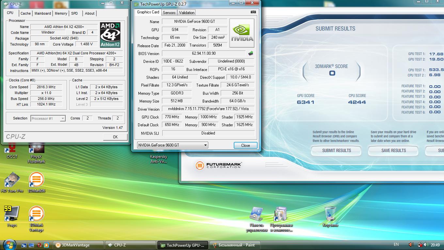
Task: Open the OCCT desktop shortcut
Action: coord(12,151)
